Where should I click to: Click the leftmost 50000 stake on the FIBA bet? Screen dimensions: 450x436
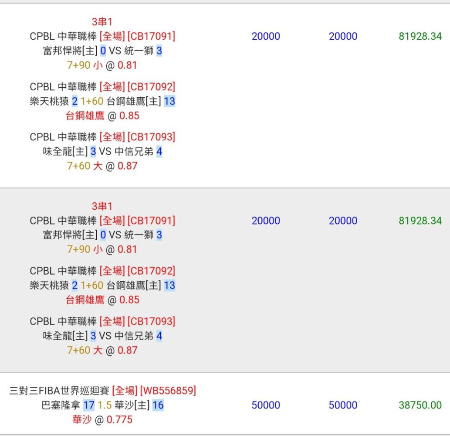click(266, 405)
